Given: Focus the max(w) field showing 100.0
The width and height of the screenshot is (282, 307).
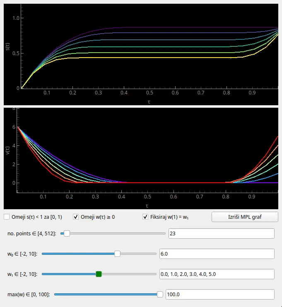Looking at the screenshot, I should [219, 294].
